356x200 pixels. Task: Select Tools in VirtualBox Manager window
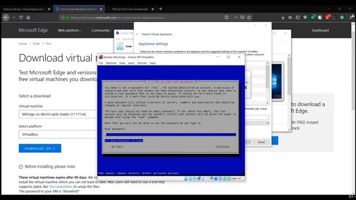point(125,46)
